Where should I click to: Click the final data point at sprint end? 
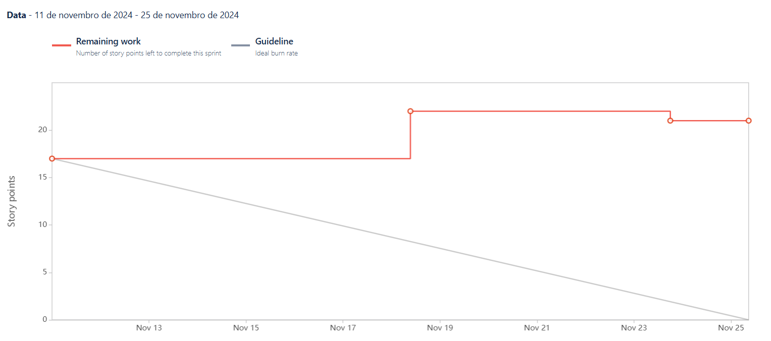[x=748, y=121]
